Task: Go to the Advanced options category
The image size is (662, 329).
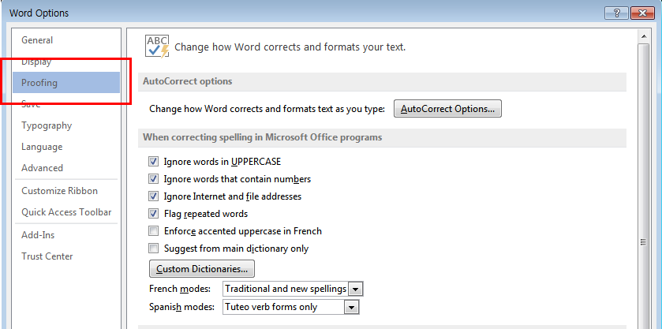Action: (x=42, y=168)
